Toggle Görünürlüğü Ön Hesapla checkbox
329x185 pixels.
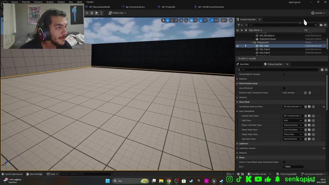coord(284,74)
